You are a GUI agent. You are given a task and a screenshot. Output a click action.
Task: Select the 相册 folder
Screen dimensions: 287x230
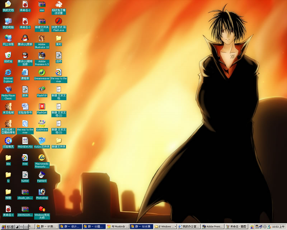[8, 194]
